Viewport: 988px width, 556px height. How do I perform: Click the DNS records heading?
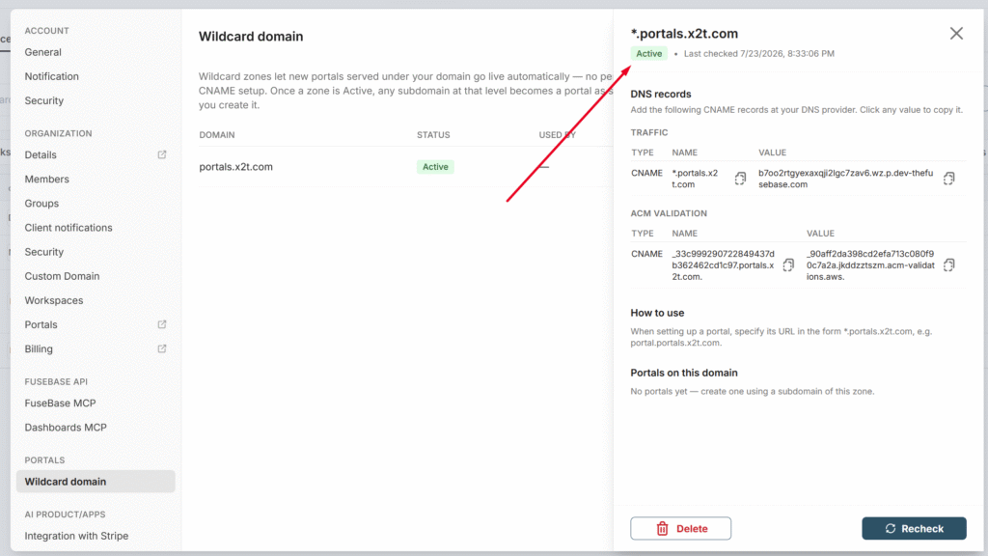pos(660,94)
